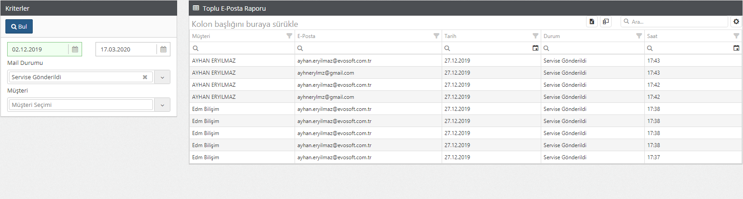Open calendar for end date 17.03.2020
Image resolution: width=743 pixels, height=199 pixels.
click(x=163, y=49)
